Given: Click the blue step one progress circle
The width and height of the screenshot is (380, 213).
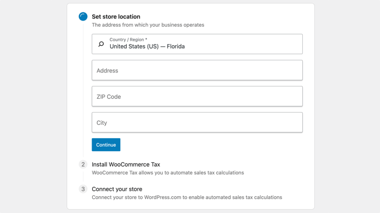Looking at the screenshot, I should [83, 16].
